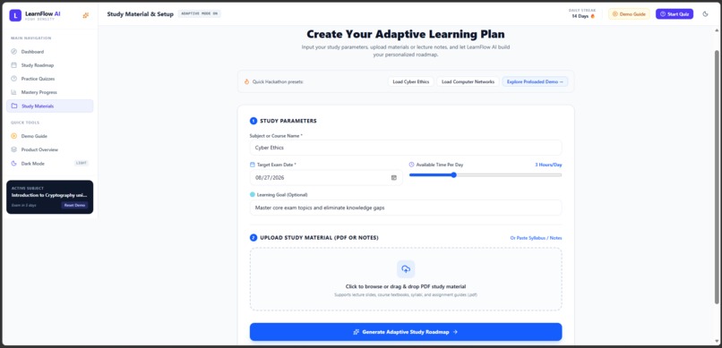Click Explore Preloaded Demo link

click(x=535, y=81)
